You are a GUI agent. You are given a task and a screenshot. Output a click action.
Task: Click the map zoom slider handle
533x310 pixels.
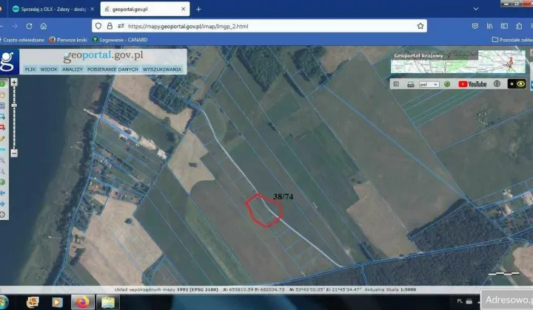[14, 106]
